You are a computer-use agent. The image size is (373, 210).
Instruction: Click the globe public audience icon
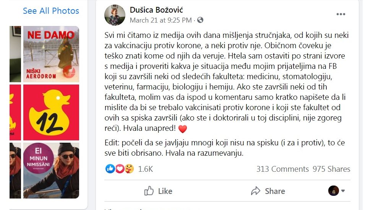coord(200,20)
